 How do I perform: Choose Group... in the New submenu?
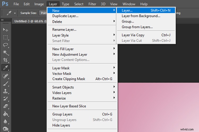point(146,21)
